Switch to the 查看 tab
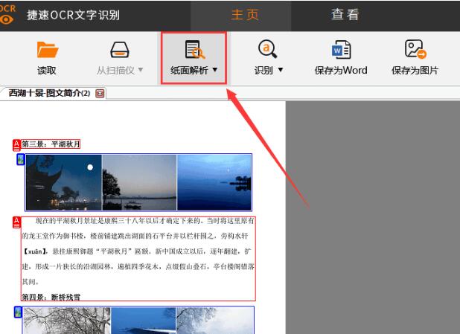460x334 pixels. [x=345, y=15]
